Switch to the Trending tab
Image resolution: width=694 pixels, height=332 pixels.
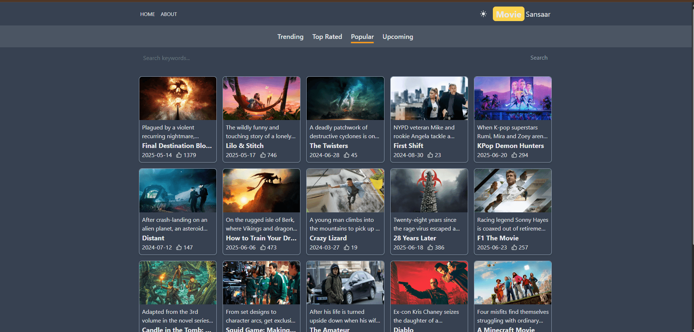click(290, 37)
